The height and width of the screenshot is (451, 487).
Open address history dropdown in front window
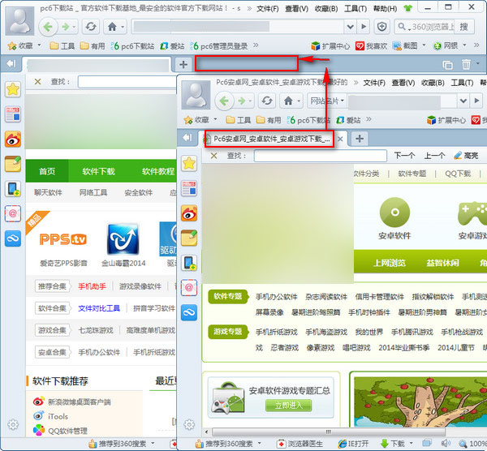[463, 101]
